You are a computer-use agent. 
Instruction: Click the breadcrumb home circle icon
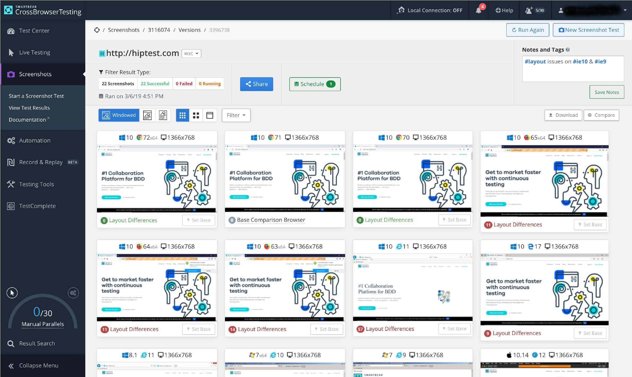pos(97,30)
